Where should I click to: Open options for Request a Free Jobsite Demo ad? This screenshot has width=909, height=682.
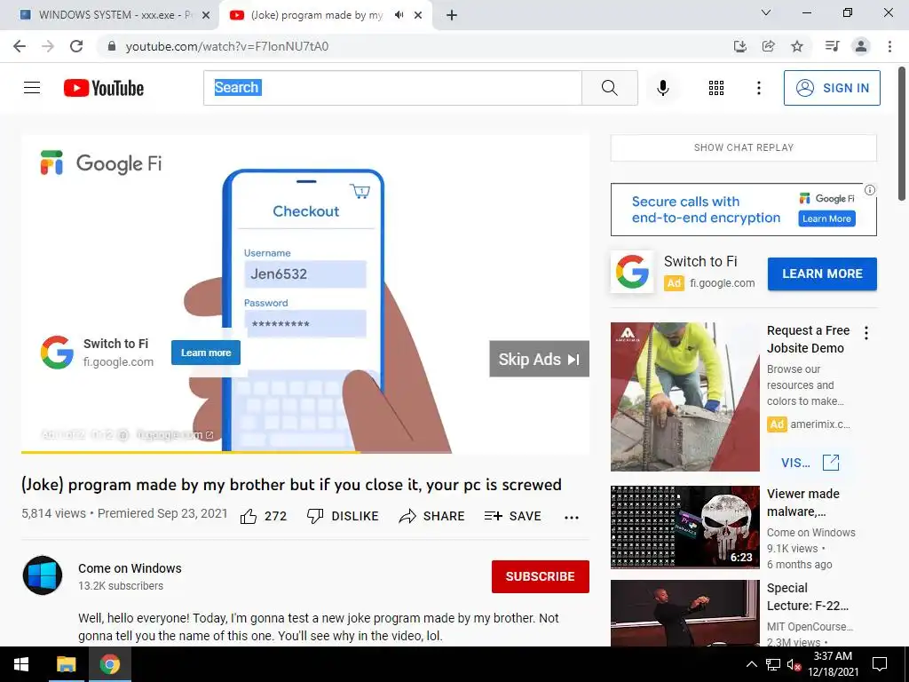866,333
